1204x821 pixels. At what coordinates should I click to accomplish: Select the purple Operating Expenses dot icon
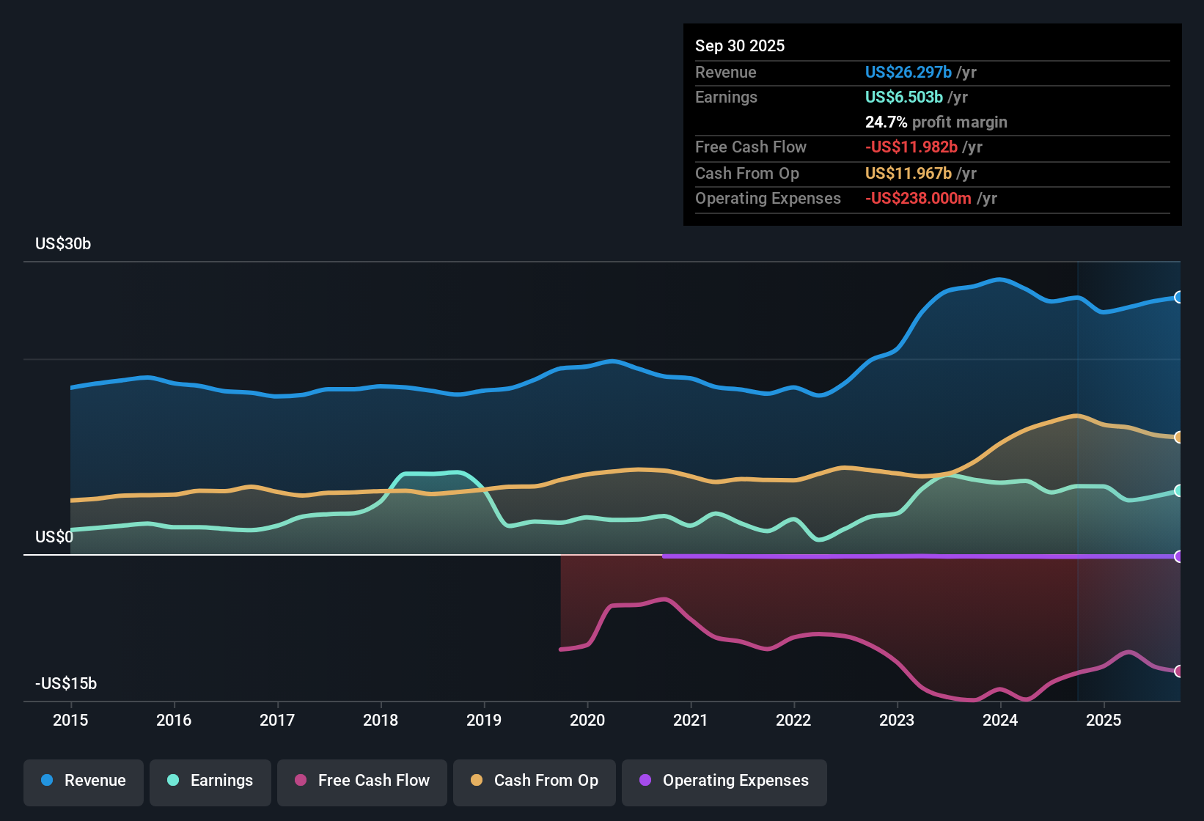click(645, 781)
